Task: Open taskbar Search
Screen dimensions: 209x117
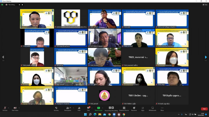Action: [x=90, y=114]
